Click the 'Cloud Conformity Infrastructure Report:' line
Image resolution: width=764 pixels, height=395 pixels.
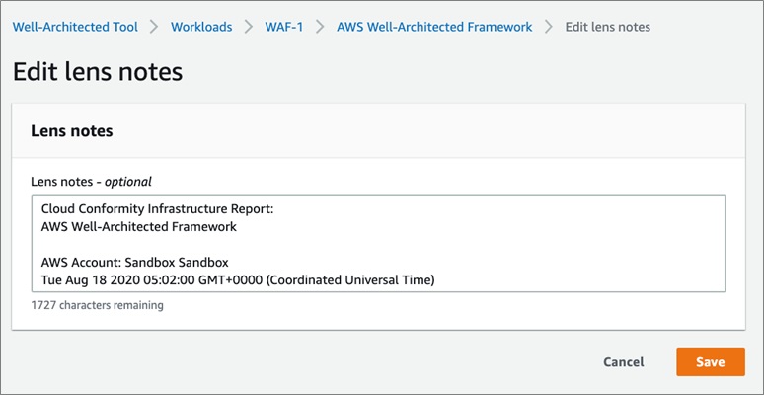pyautogui.click(x=158, y=209)
